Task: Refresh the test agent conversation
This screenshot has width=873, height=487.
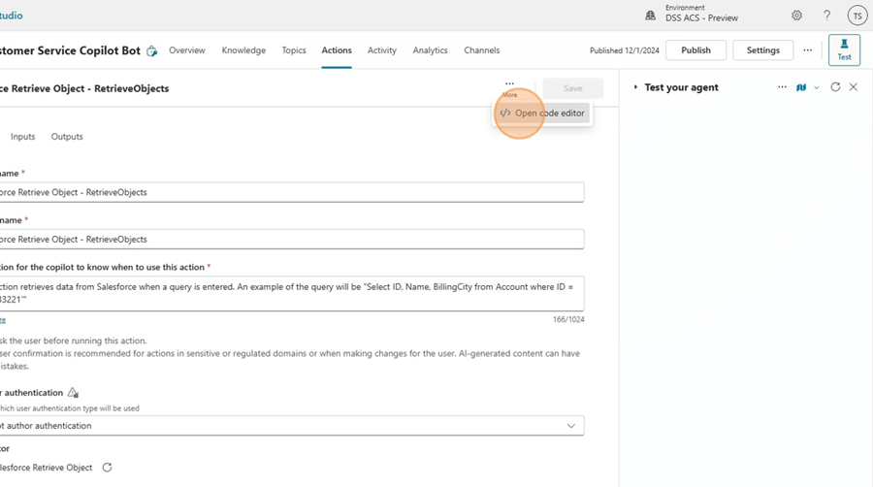Action: pyautogui.click(x=835, y=87)
